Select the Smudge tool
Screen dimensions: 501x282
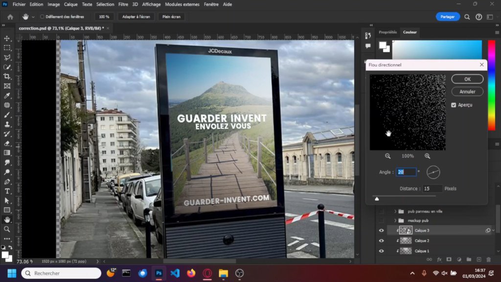(7, 163)
